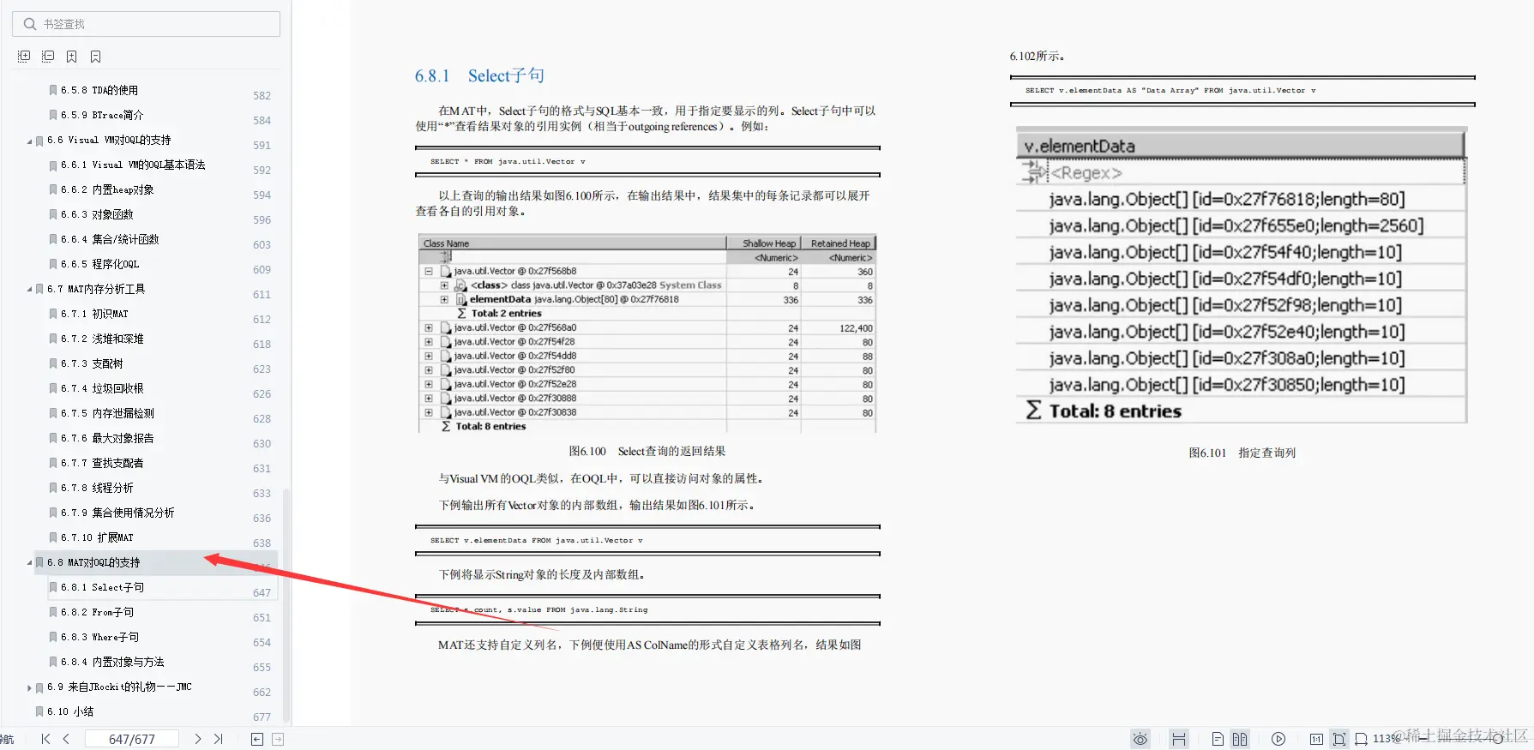This screenshot has height=750, width=1534.
Task: Go back to the previous view
Action: click(257, 739)
